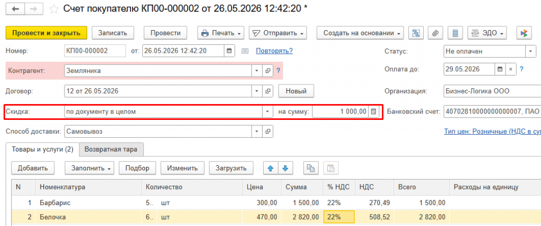Switch to Товары и услуги (2) tab
The width and height of the screenshot is (541, 226).
[x=43, y=149]
